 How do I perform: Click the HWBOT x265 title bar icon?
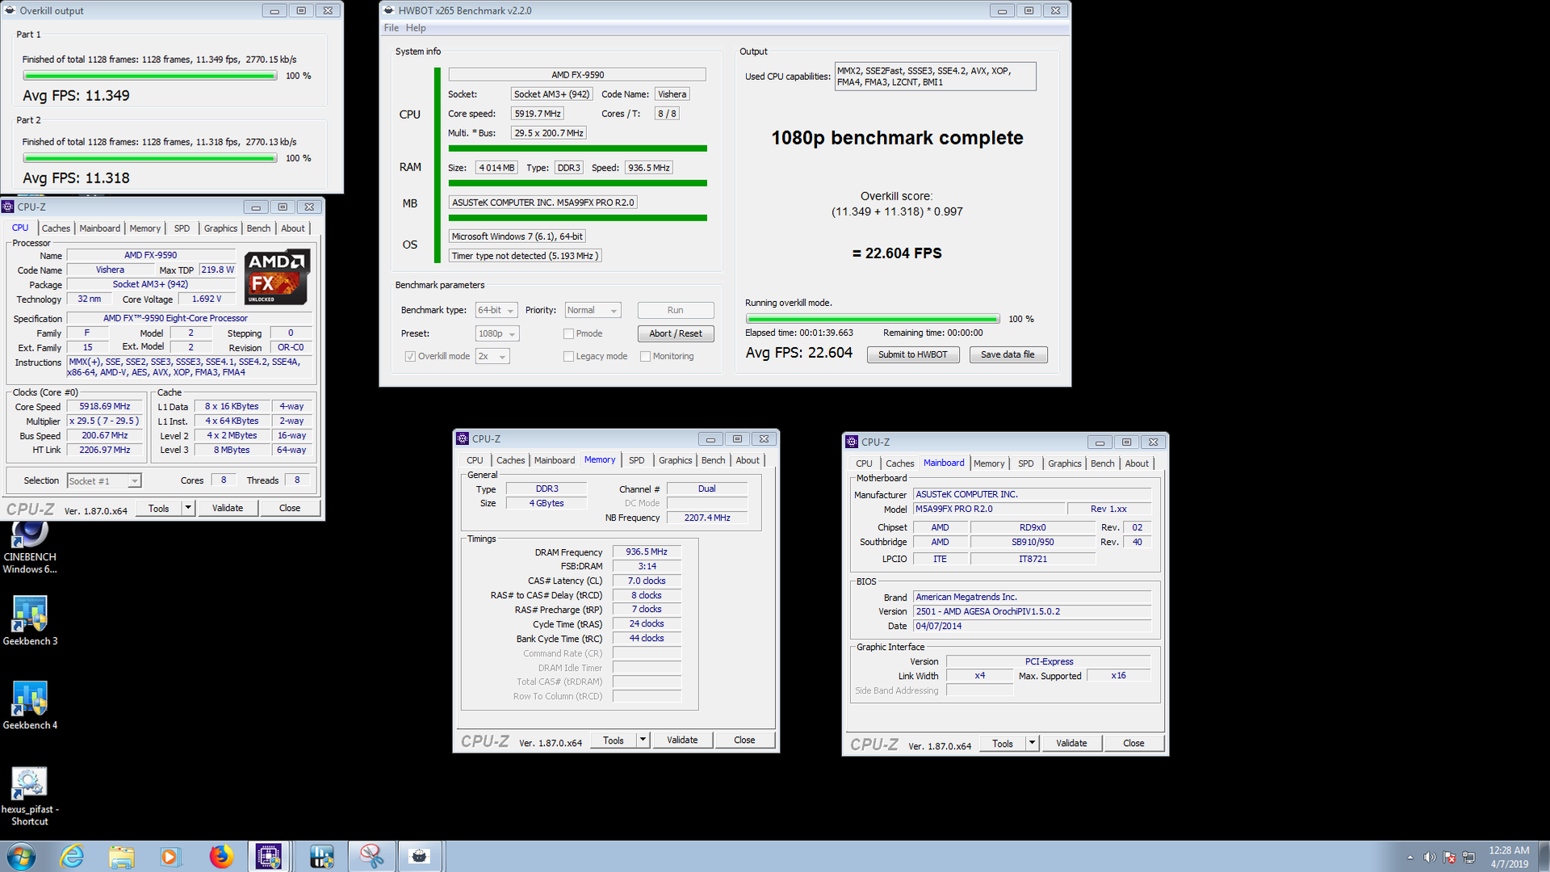point(389,10)
